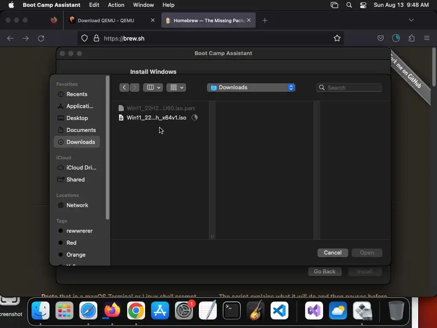Open a new Firefox tab
Screen dimensions: 437x328
(x=265, y=20)
